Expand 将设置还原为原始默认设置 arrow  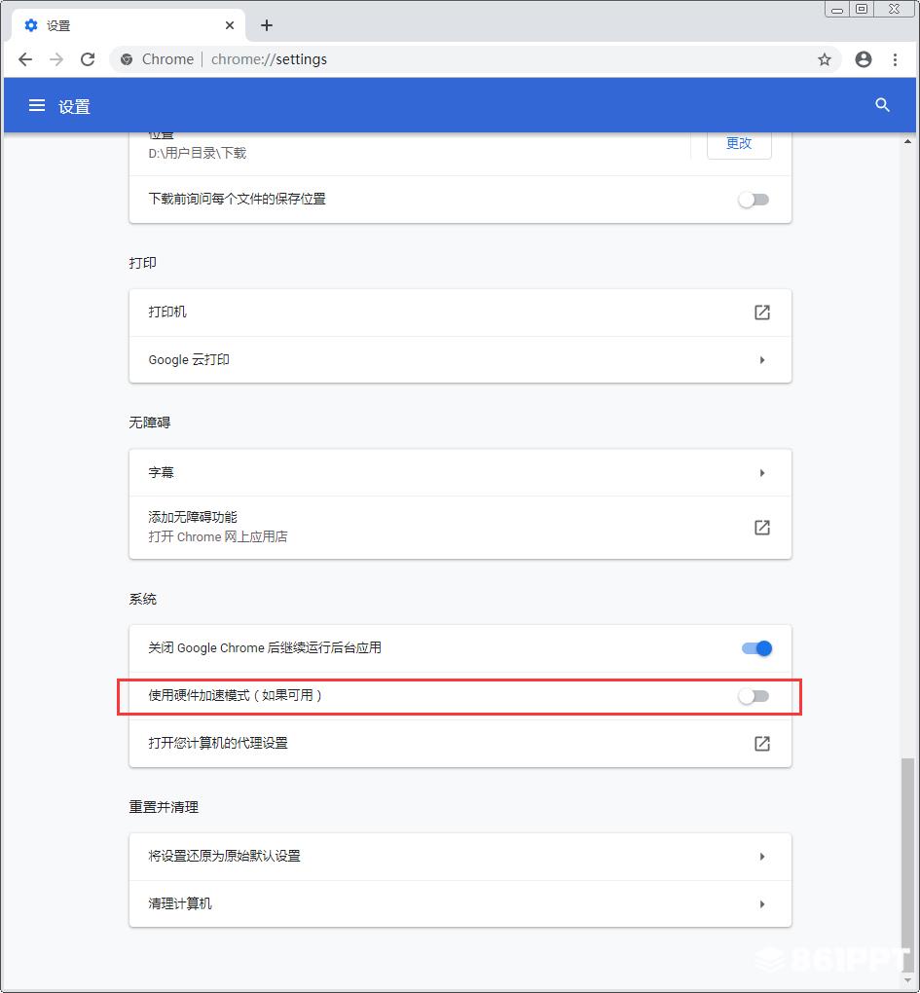coord(761,856)
